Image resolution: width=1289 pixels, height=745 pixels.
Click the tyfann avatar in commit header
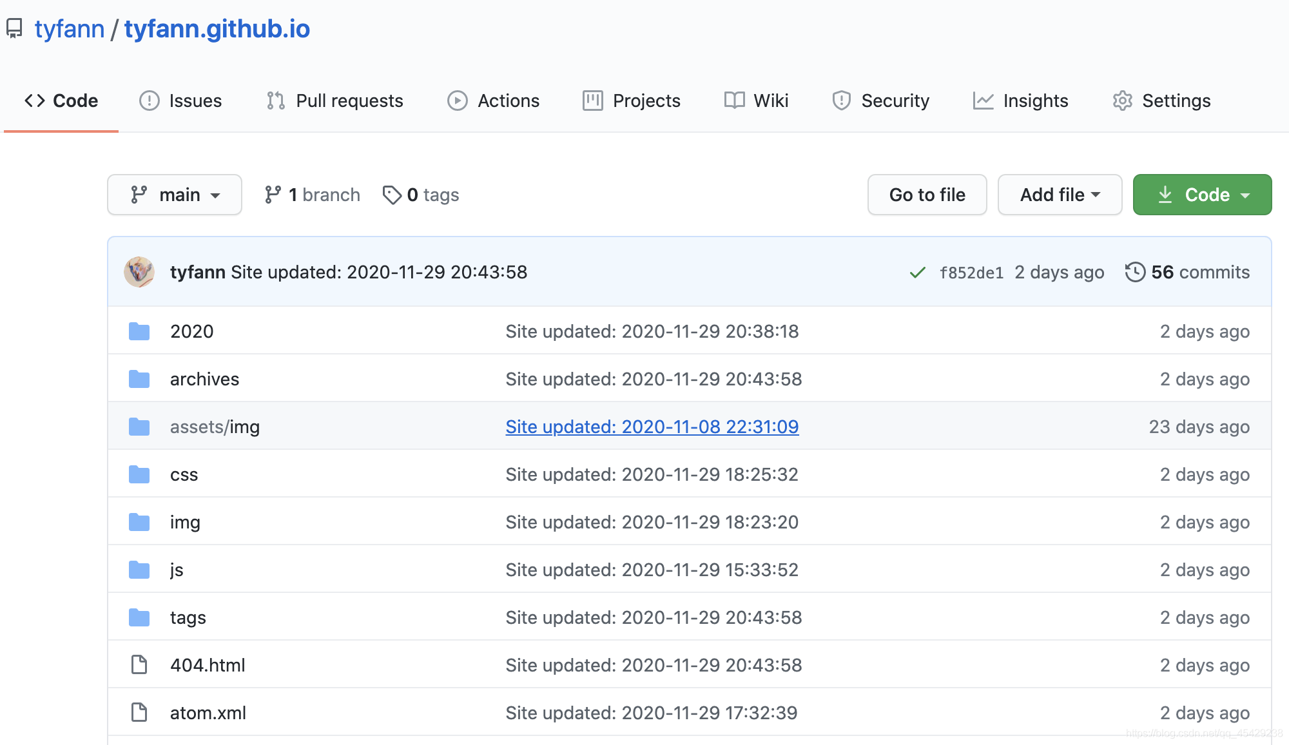(x=139, y=272)
